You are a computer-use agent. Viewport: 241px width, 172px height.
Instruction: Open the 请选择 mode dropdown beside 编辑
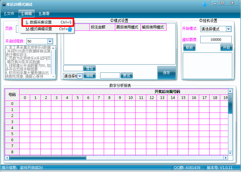(80, 76)
